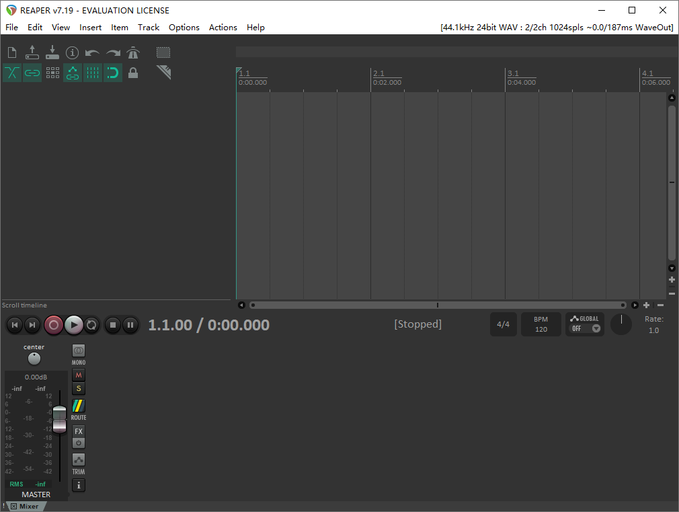Mute the master track
The width and height of the screenshot is (679, 512).
[79, 375]
